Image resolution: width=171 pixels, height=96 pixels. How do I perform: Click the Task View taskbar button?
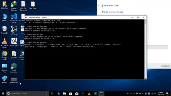52,94
